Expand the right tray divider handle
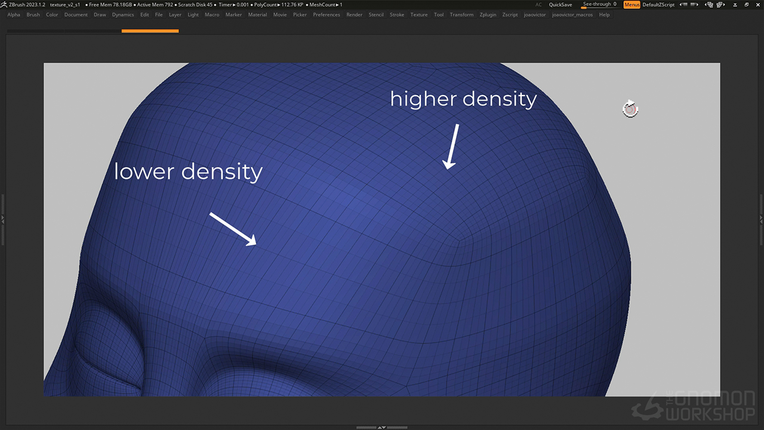The height and width of the screenshot is (430, 764). click(x=761, y=219)
